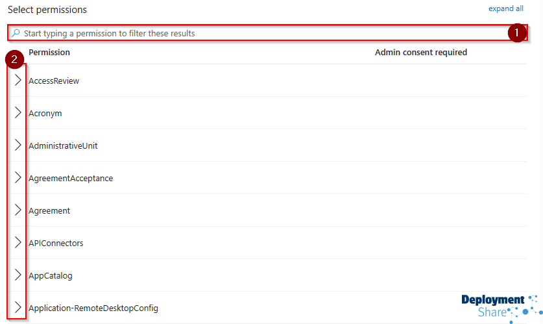
Task: Click the search magnifier icon
Action: [16, 33]
